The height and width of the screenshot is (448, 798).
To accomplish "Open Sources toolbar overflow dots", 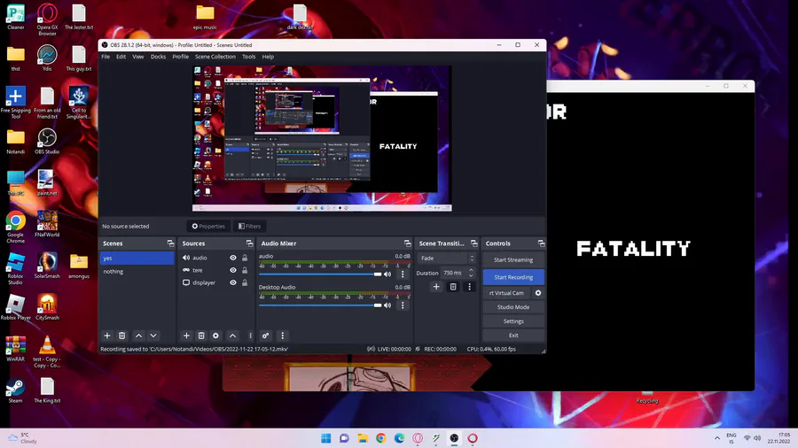I will pos(250,336).
